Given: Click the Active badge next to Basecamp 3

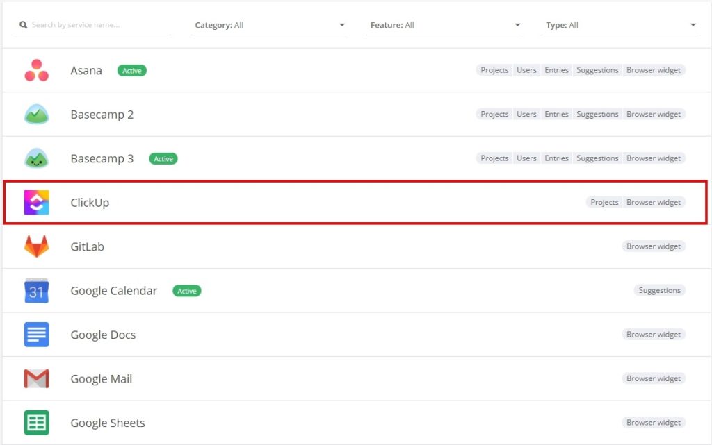Looking at the screenshot, I should tap(163, 158).
